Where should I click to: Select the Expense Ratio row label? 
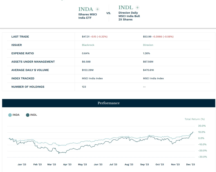coord(22,53)
